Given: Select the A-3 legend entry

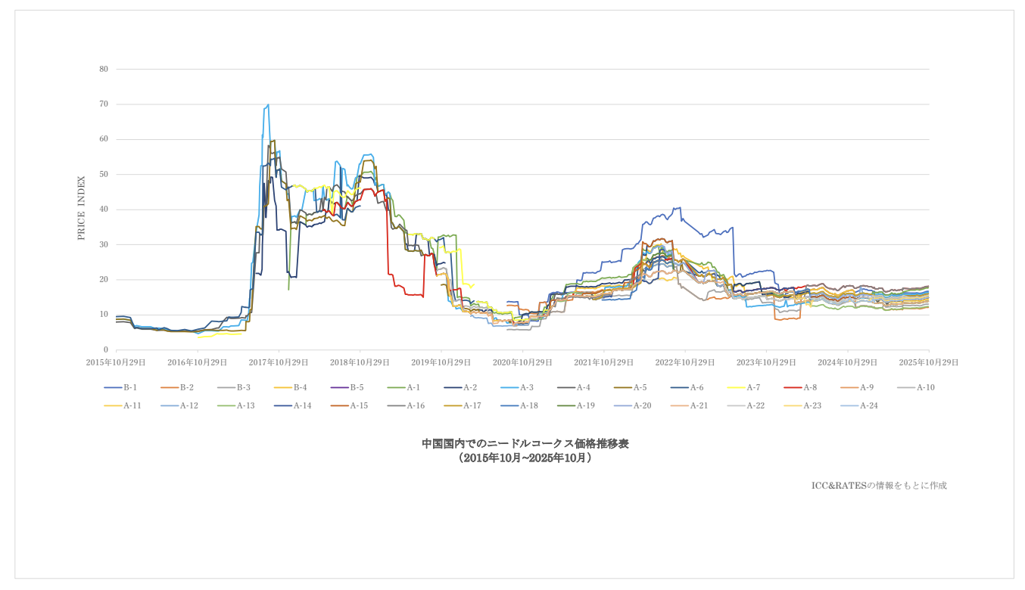Looking at the screenshot, I should click(x=517, y=387).
